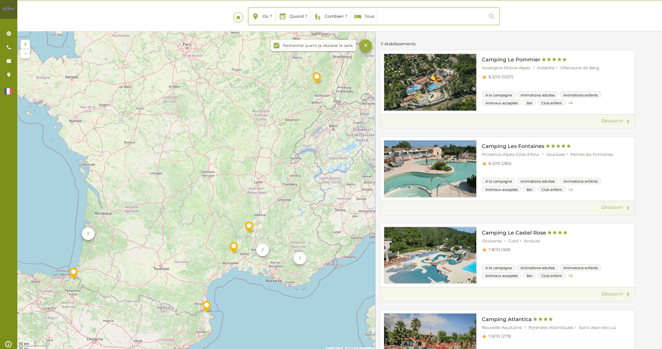Click the map pin near Perpignan

click(207, 306)
